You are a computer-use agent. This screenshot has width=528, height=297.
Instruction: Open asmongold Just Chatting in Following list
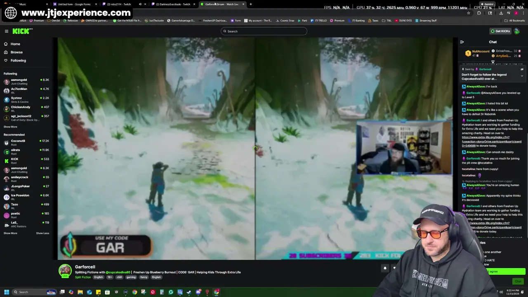click(26, 82)
